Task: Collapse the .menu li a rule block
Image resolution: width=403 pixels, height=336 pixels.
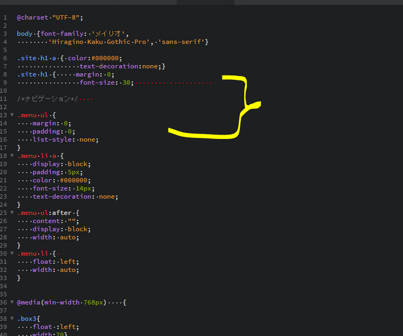Action: coord(12,156)
